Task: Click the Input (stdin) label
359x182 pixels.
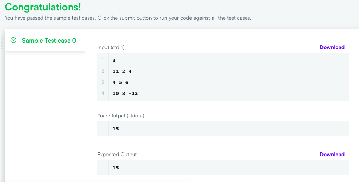Action: click(x=111, y=47)
